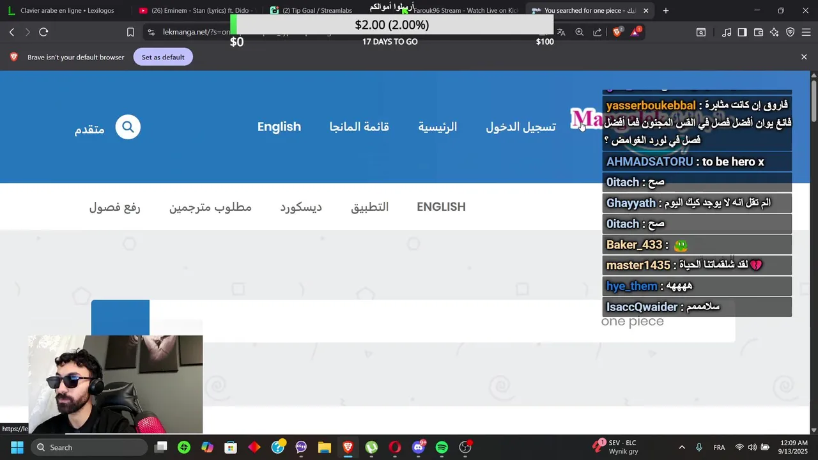818x460 pixels.
Task: Open a new browser tab
Action: point(666,10)
